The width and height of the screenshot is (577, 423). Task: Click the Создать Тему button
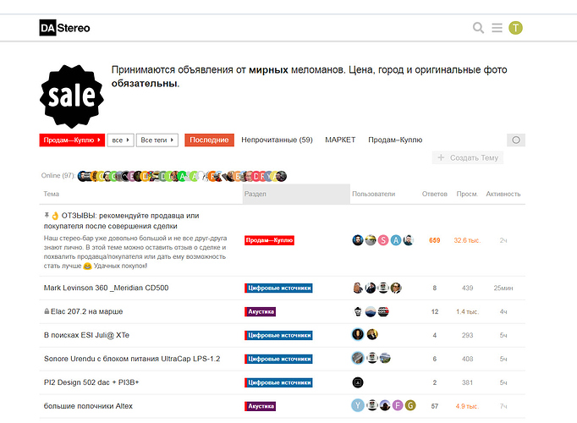[468, 158]
